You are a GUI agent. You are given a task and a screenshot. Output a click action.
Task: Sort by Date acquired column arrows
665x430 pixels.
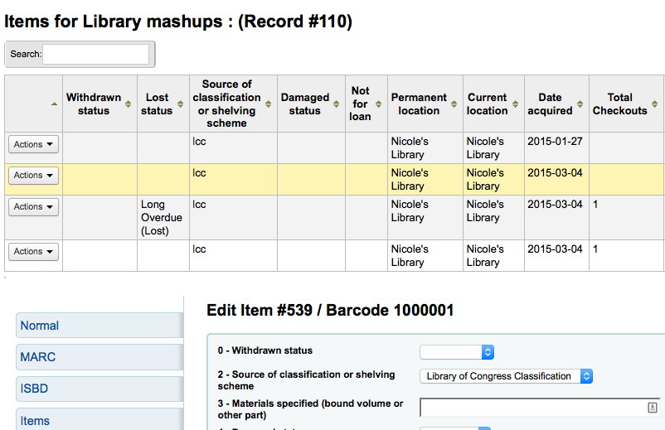pos(580,104)
